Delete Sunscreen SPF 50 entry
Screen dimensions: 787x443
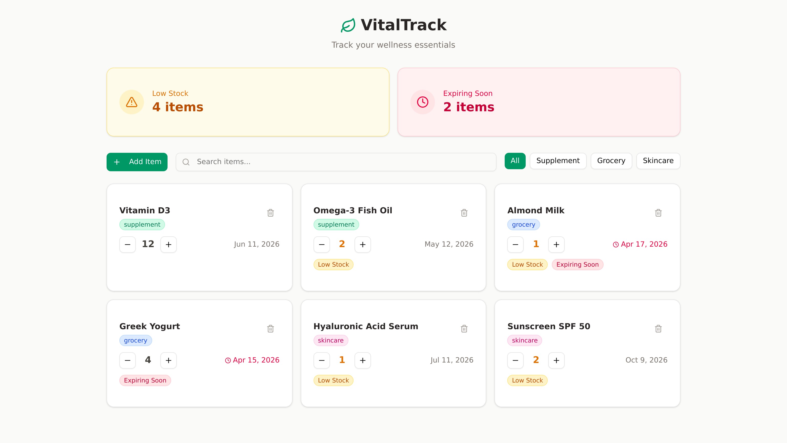(658, 329)
